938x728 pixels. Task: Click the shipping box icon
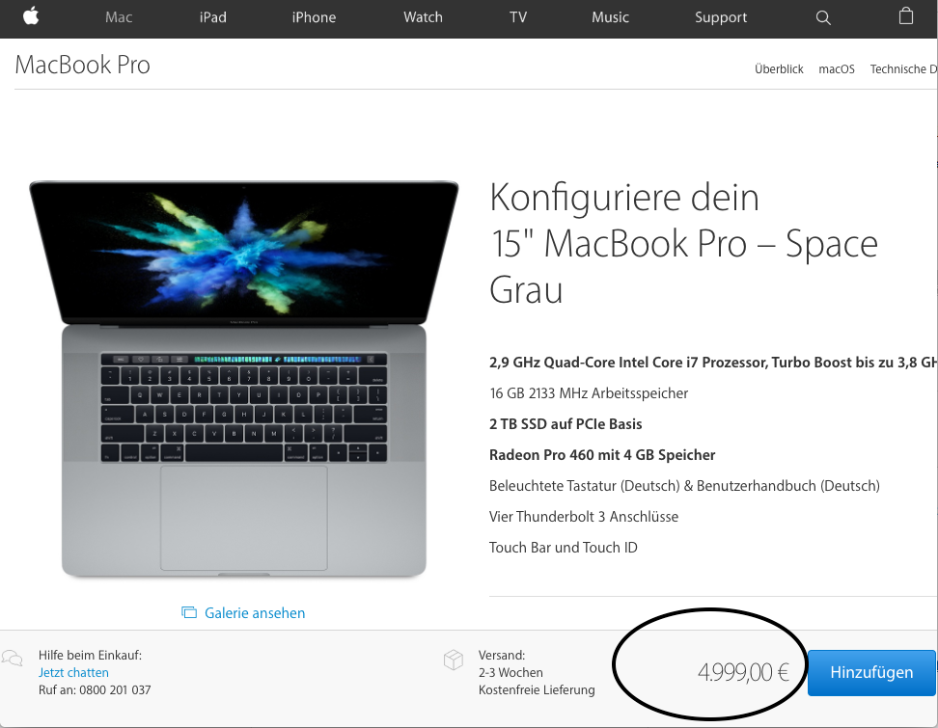pyautogui.click(x=454, y=660)
